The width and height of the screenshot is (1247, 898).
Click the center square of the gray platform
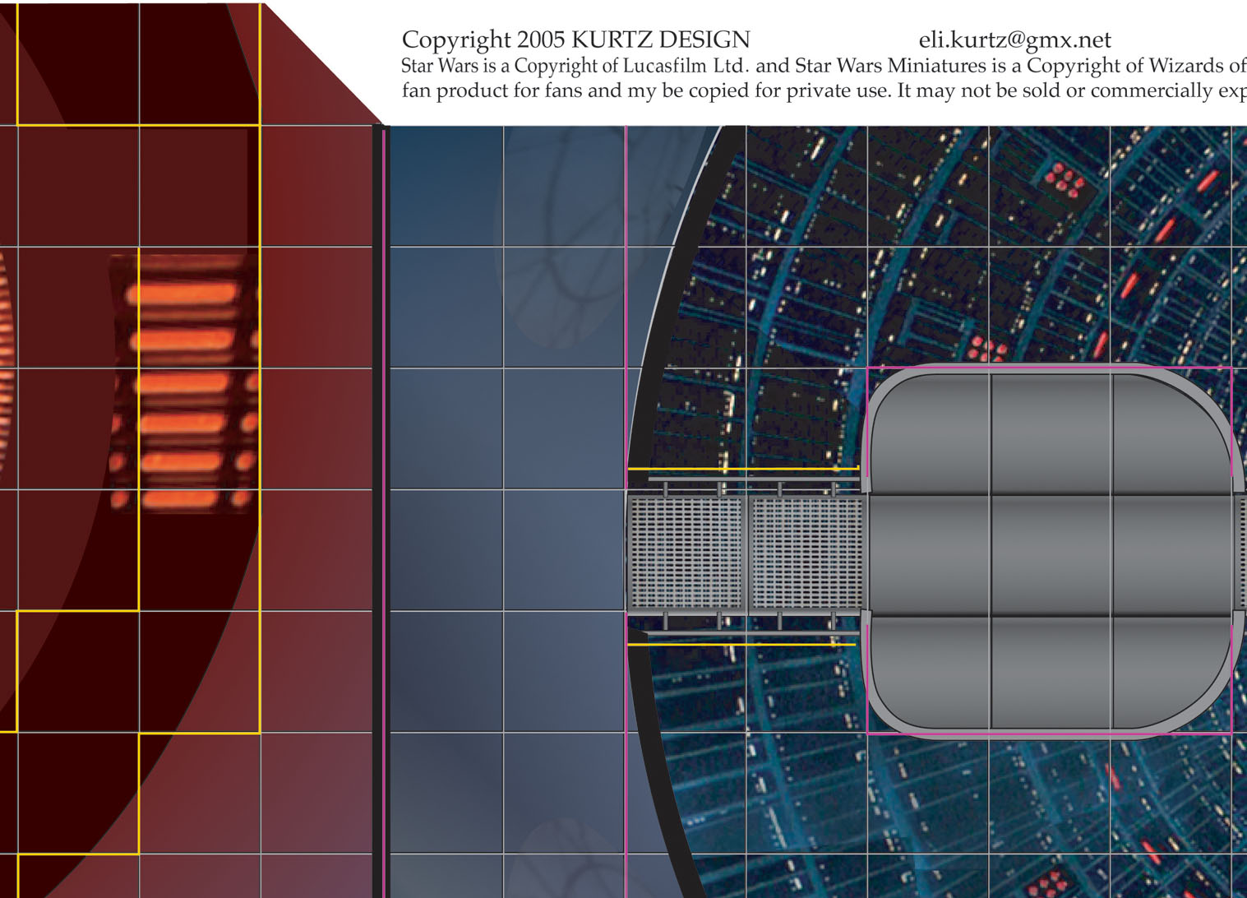[x=1051, y=554]
